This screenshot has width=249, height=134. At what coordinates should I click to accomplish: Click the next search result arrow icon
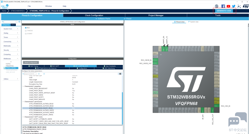(44, 74)
